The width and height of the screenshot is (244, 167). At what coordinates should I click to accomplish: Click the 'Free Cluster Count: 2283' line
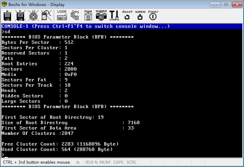[x=60, y=144]
